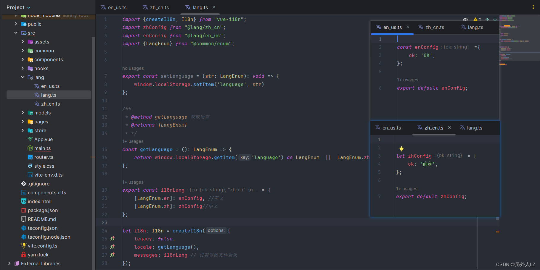The width and height of the screenshot is (540, 270).
Task: Expand External Libraries node
Action: click(x=9, y=263)
